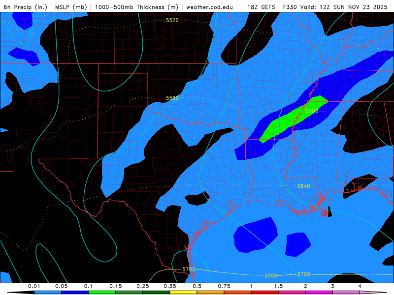The height and width of the screenshot is (295, 394).
Task: Click the "MSLP (mb)" header text
Action: [71, 7]
